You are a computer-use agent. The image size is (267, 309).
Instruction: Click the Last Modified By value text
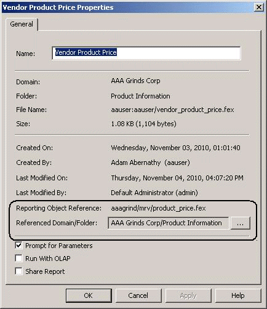click(x=154, y=193)
